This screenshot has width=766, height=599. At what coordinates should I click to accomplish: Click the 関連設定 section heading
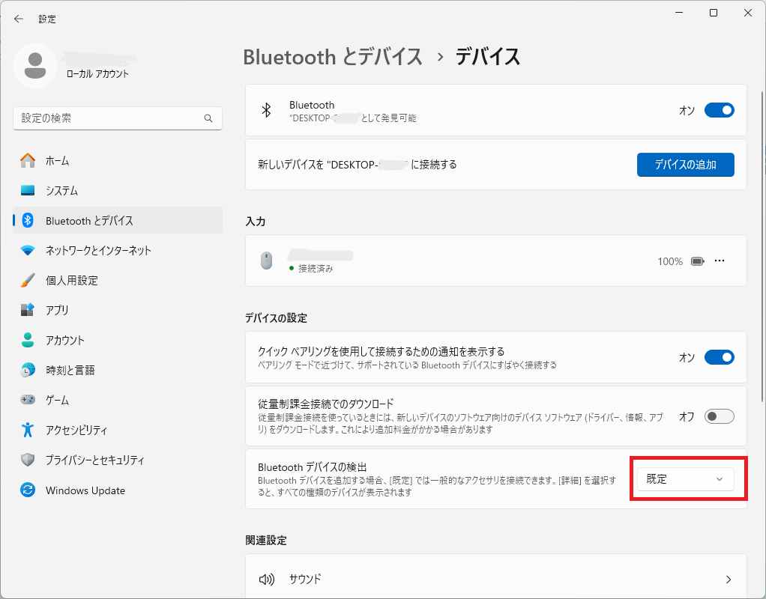coord(266,541)
